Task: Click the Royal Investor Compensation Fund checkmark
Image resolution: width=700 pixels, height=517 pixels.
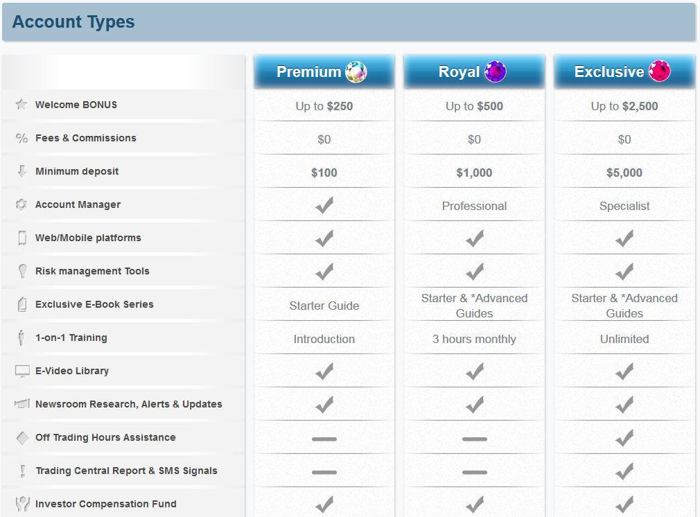Action: (x=475, y=505)
